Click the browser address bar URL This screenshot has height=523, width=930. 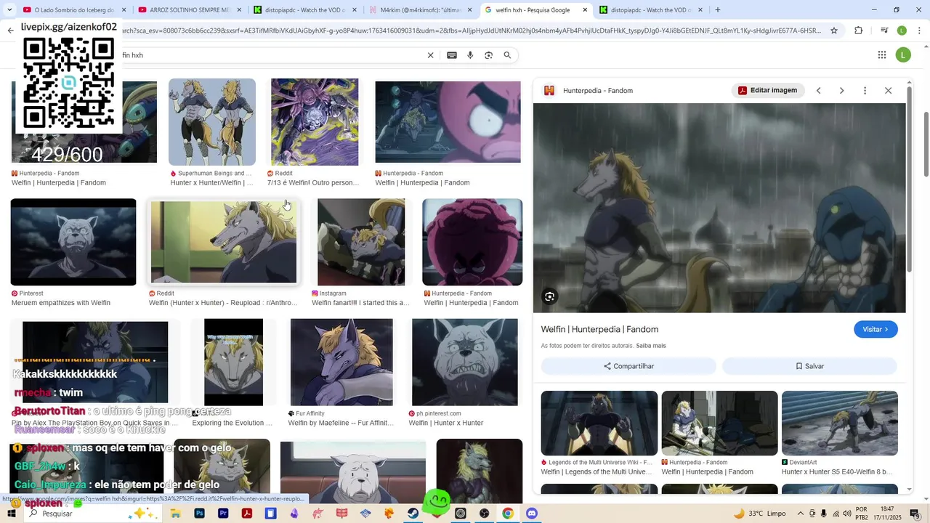tap(472, 31)
